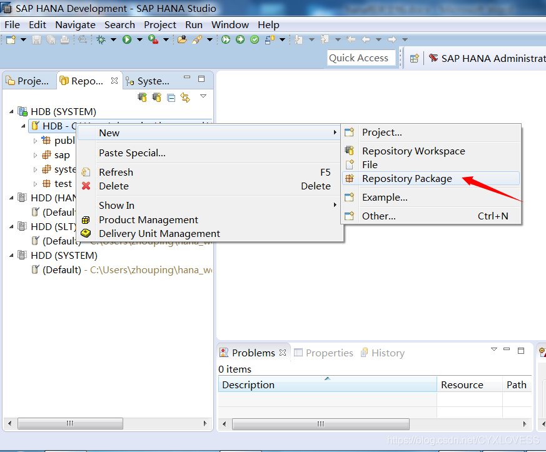The image size is (546, 452).
Task: Select Project... in New submenu
Action: (x=431, y=133)
